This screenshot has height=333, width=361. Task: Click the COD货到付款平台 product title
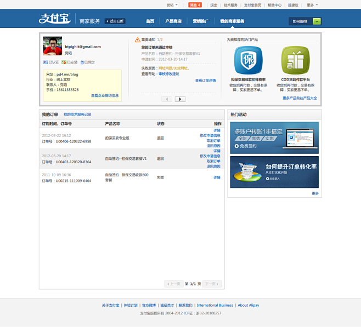pyautogui.click(x=295, y=79)
